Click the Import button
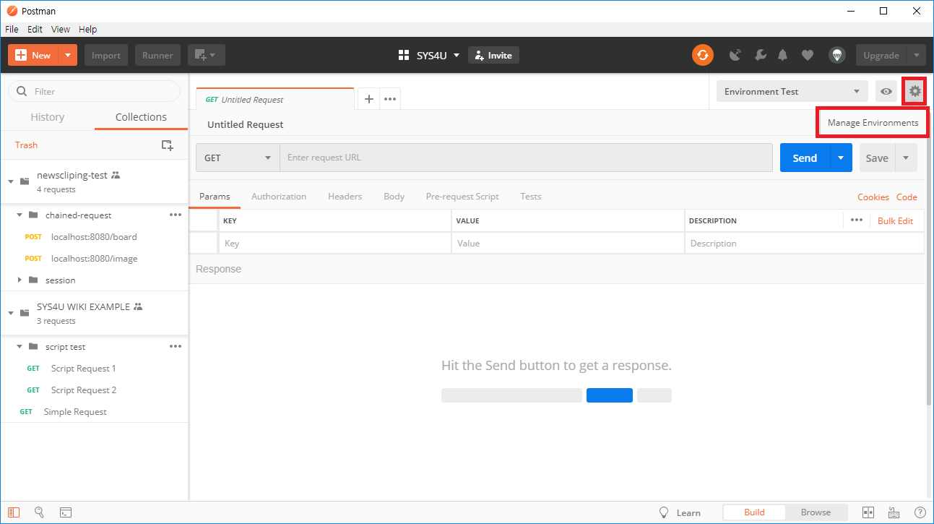The height and width of the screenshot is (524, 934). click(x=106, y=55)
